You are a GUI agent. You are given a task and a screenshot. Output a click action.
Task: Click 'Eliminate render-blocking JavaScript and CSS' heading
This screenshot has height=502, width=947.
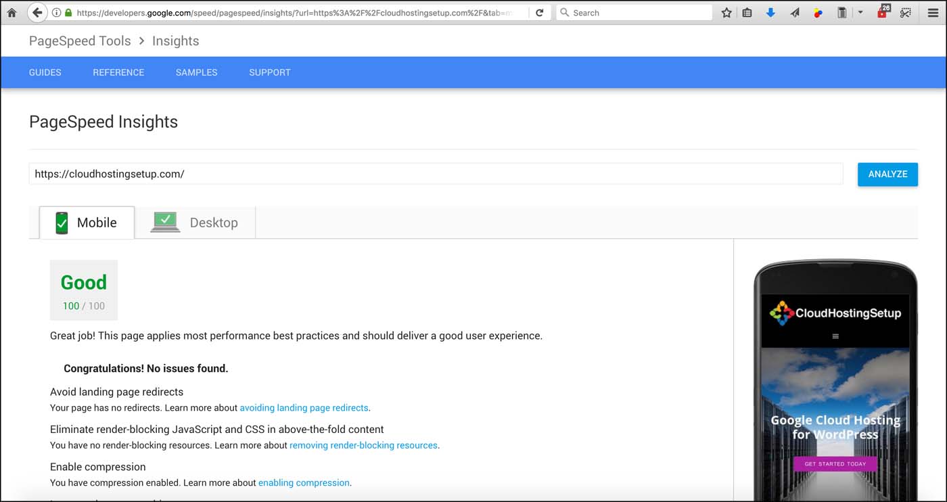tap(217, 429)
